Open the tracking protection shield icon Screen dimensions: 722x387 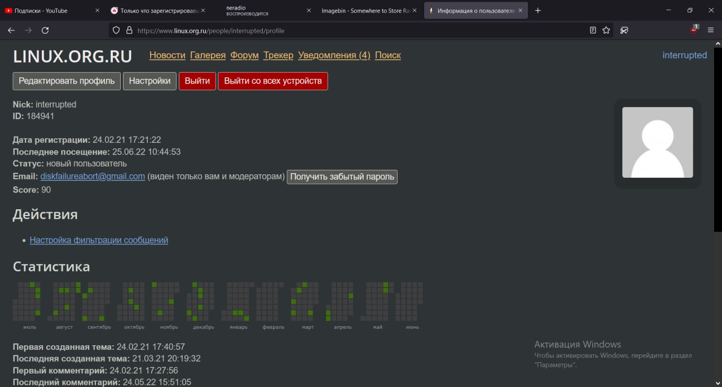116,30
